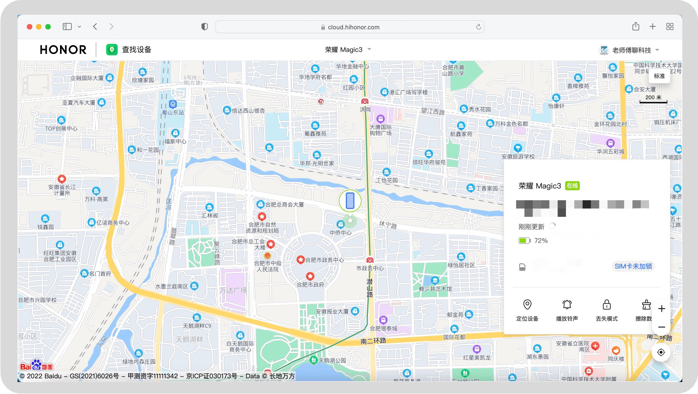Click the 在线 online status badge

572,185
